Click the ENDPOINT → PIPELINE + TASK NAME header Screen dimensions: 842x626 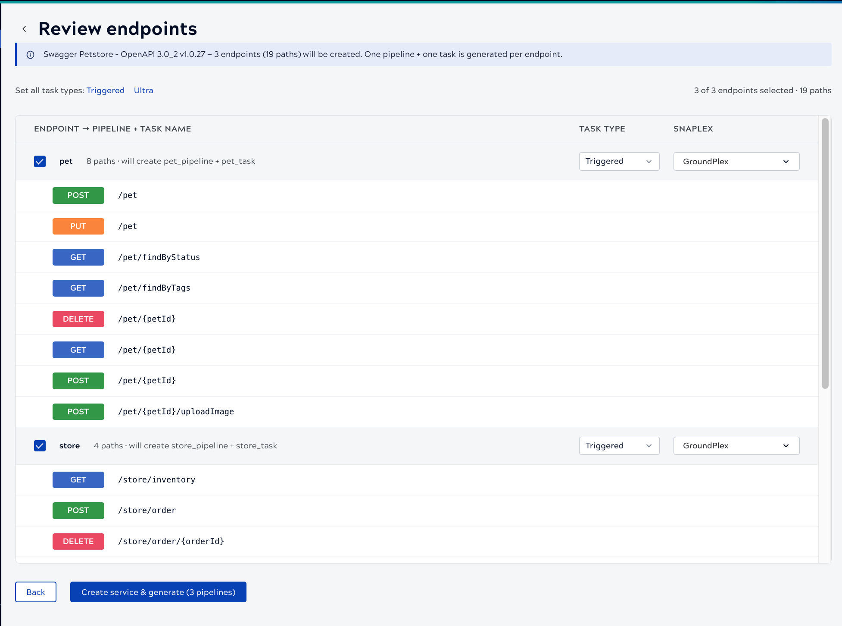coord(112,129)
